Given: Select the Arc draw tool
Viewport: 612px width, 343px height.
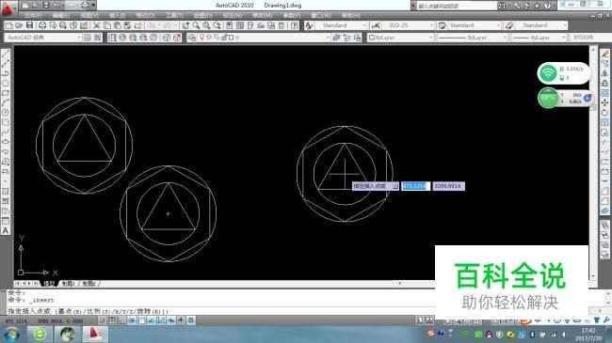Looking at the screenshot, I should point(6,102).
